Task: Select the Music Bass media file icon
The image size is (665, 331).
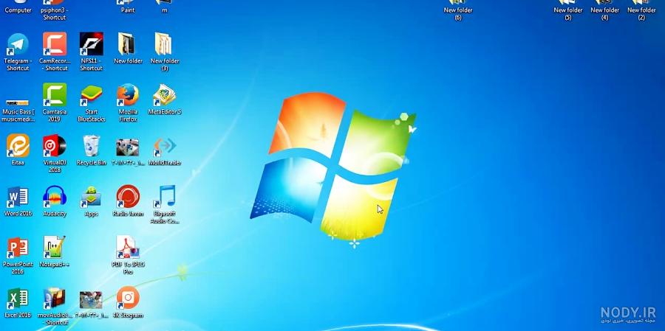Action: (x=18, y=102)
